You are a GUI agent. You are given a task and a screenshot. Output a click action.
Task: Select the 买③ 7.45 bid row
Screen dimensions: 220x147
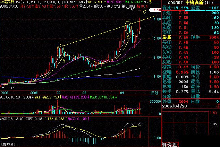[x=191, y=52]
